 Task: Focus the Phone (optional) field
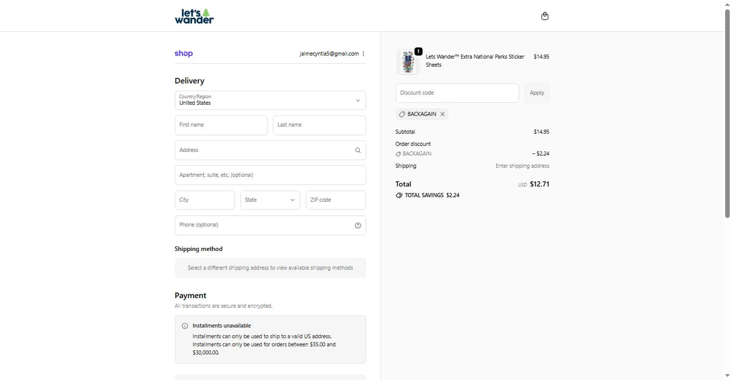pyautogui.click(x=270, y=225)
